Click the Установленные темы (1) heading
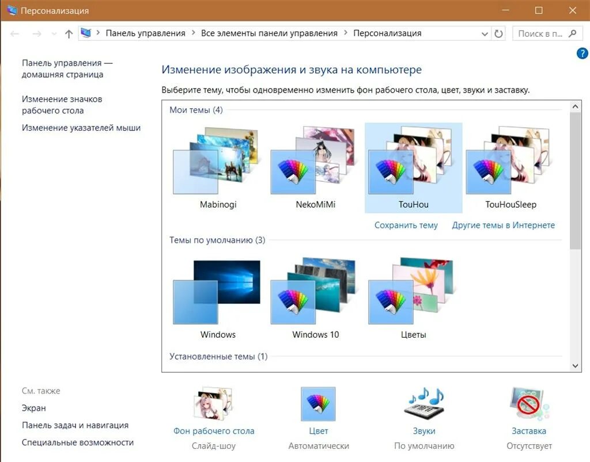The height and width of the screenshot is (462, 590). (x=218, y=357)
